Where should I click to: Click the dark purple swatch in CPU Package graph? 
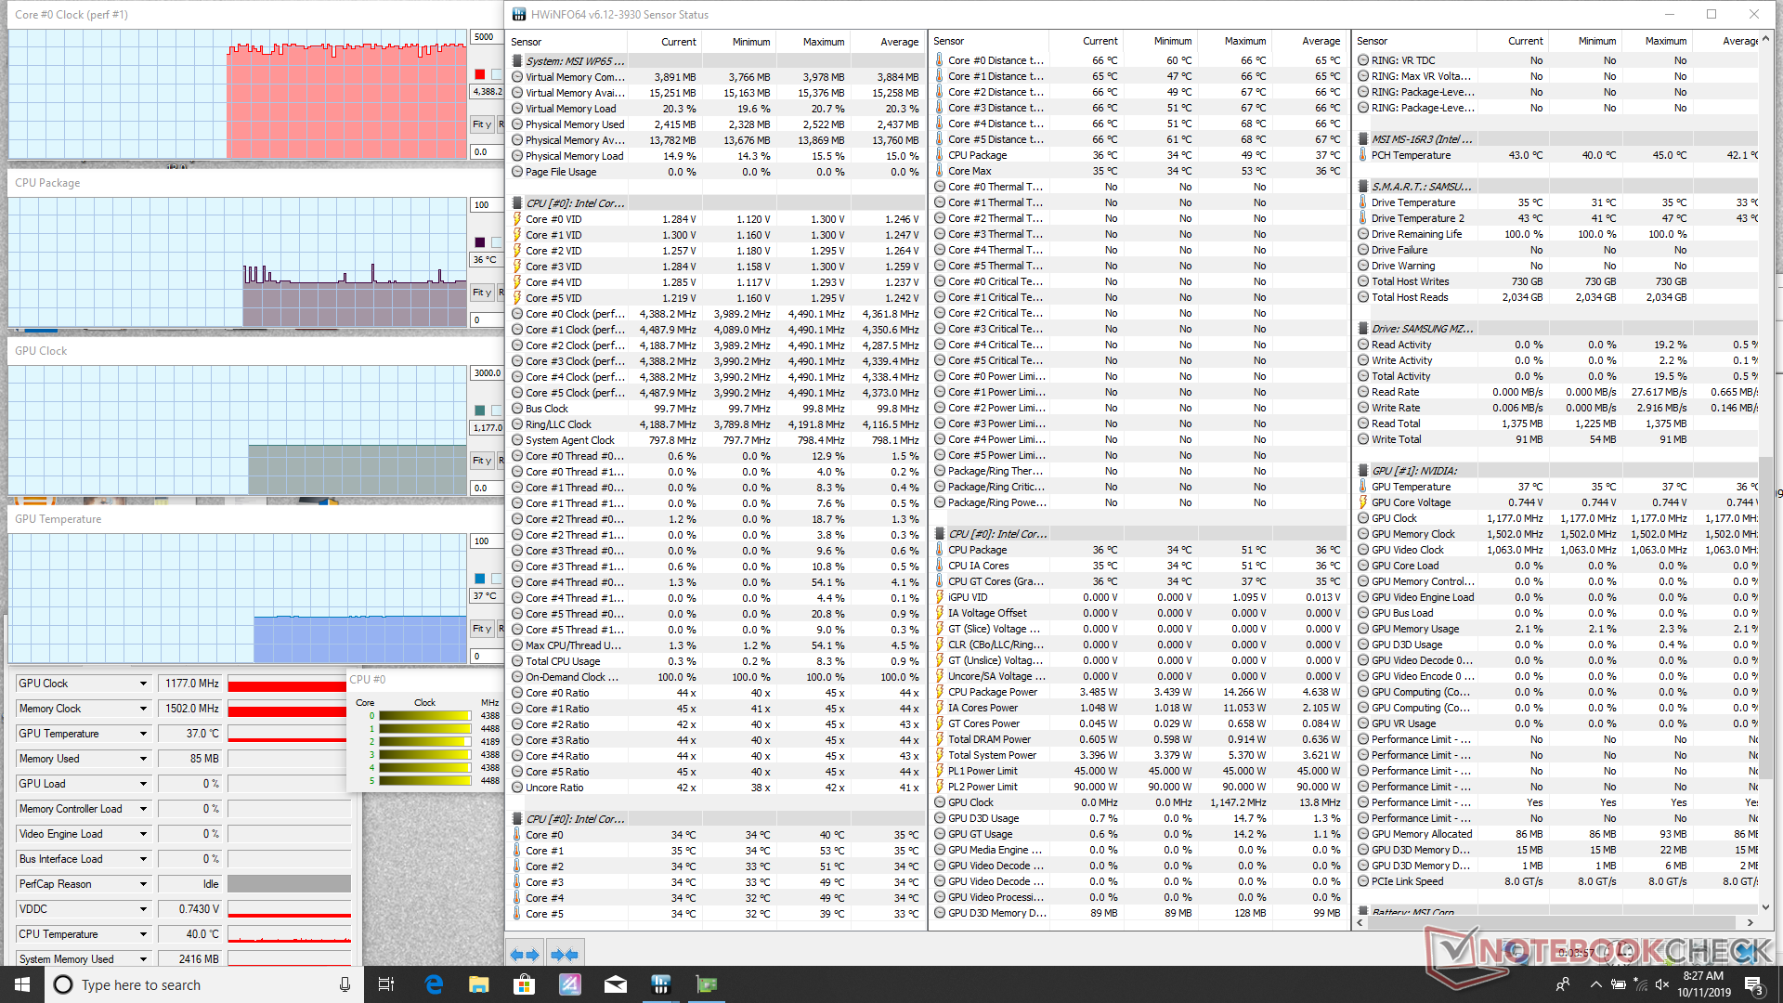point(479,242)
